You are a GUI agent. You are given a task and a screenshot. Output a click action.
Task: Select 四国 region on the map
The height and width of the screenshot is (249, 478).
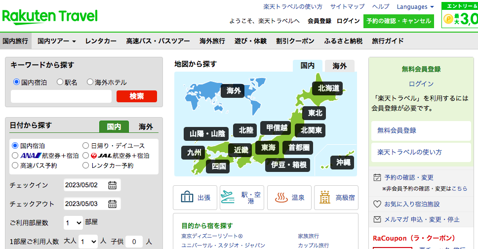[218, 166]
